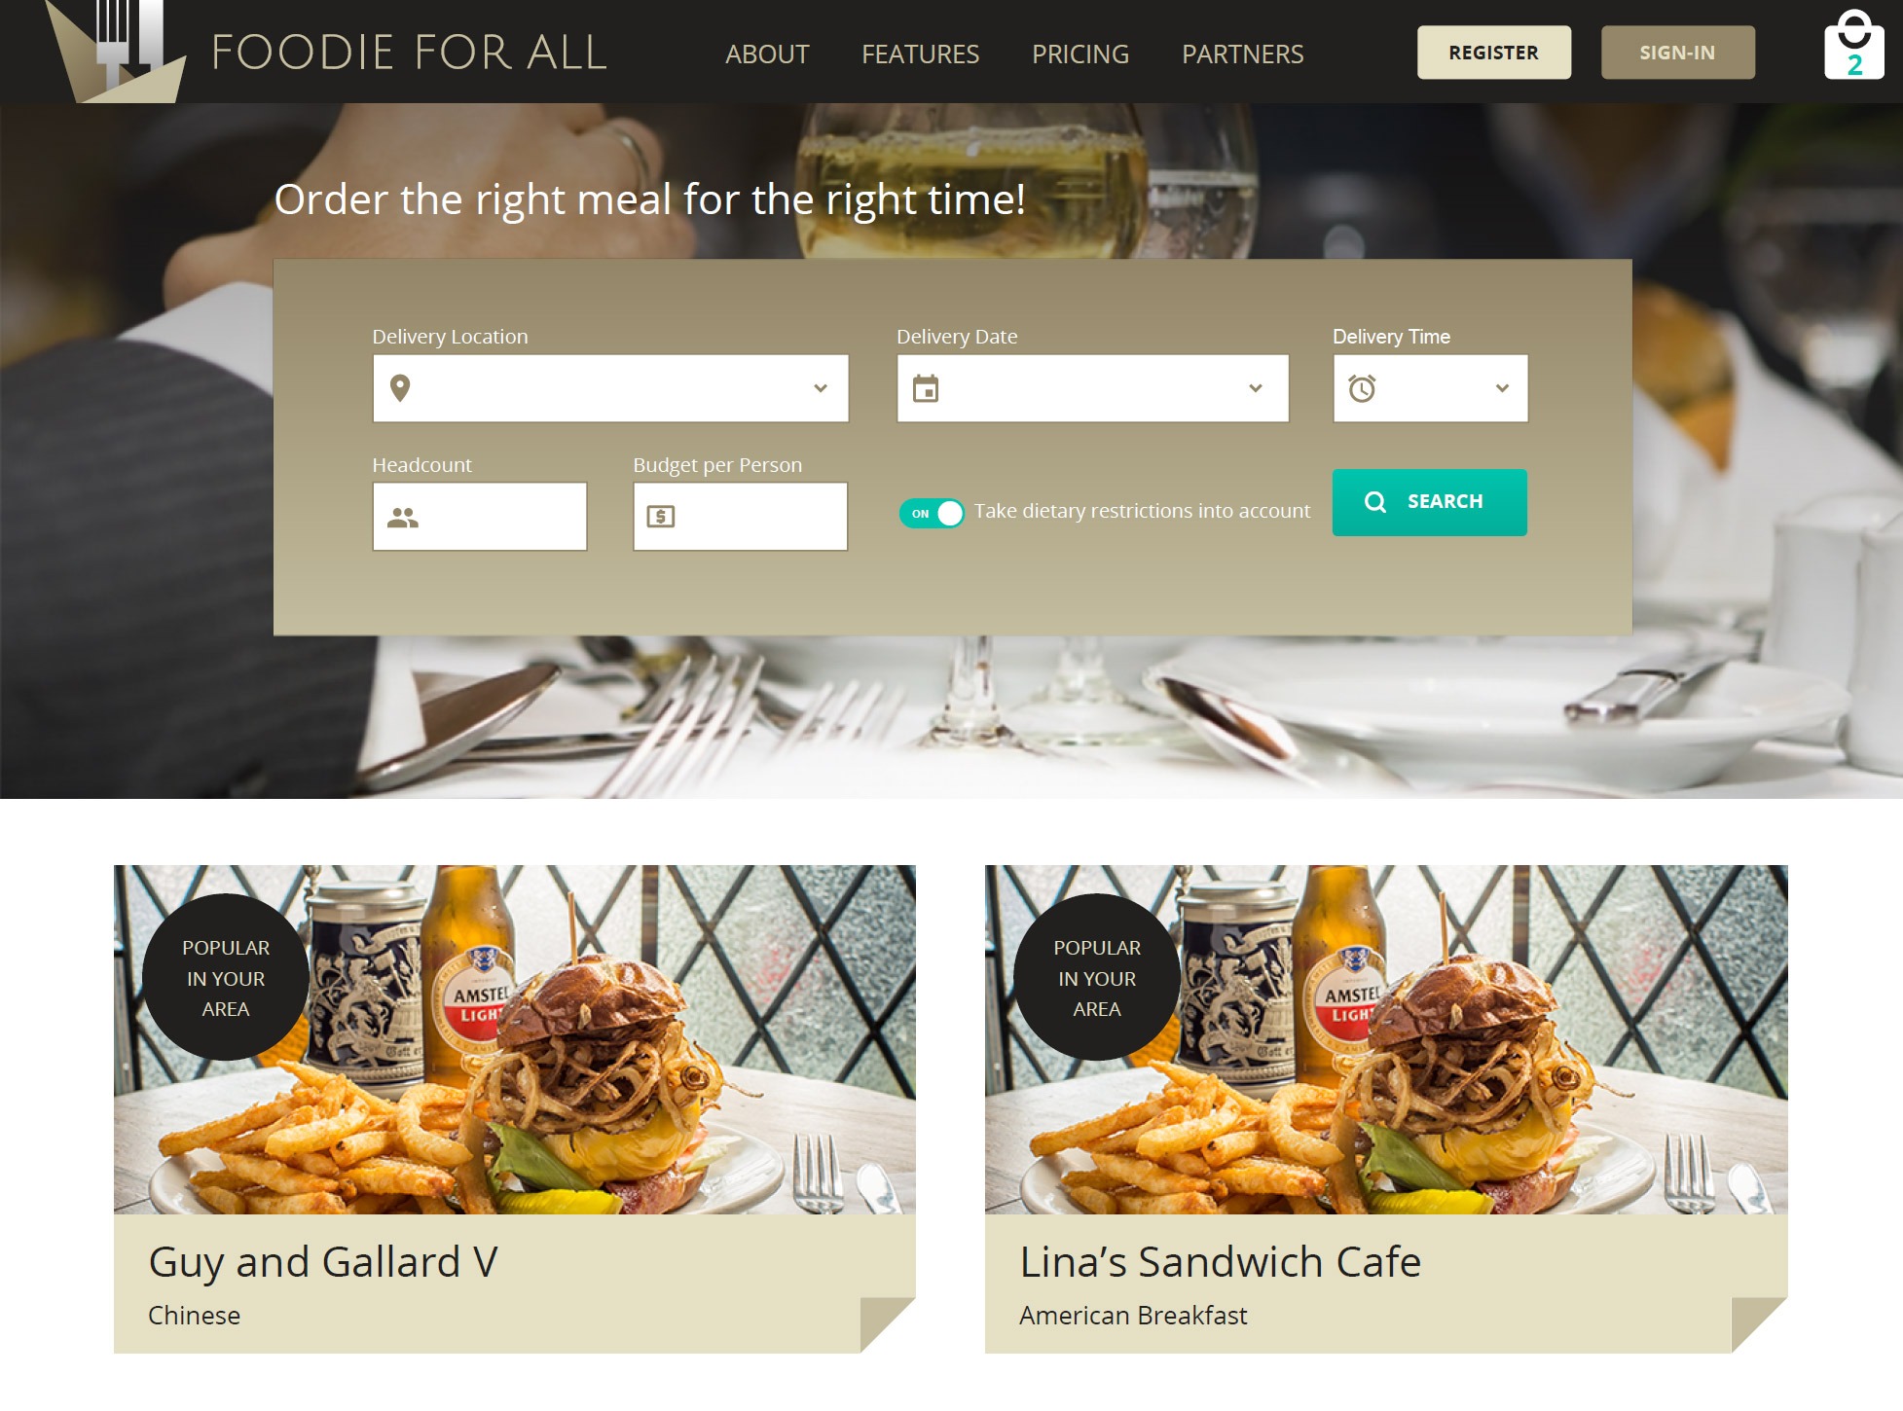Go to the Pricing menu item
The width and height of the screenshot is (1903, 1411).
1080,54
